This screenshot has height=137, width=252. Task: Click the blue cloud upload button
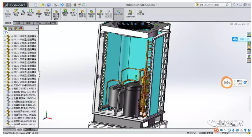click(241, 39)
